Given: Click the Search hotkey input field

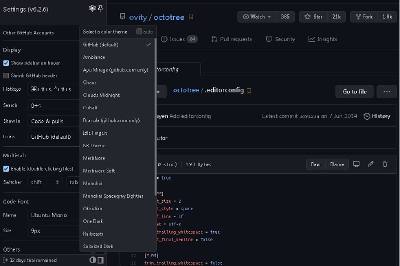Looking at the screenshot, I should coord(53,105).
